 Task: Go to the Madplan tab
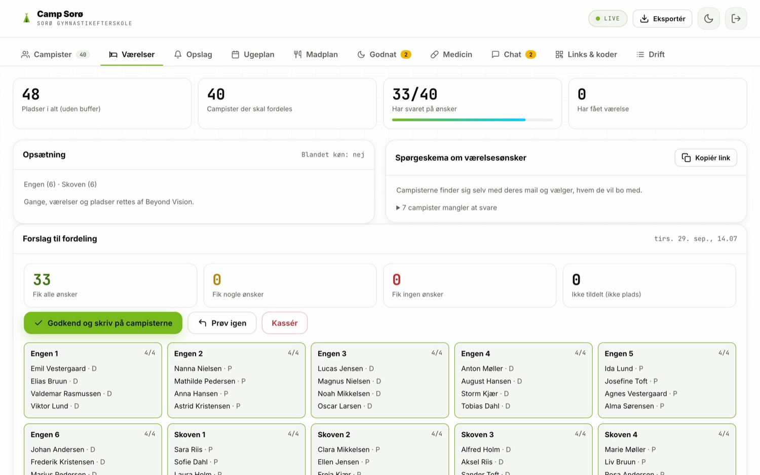tap(316, 54)
